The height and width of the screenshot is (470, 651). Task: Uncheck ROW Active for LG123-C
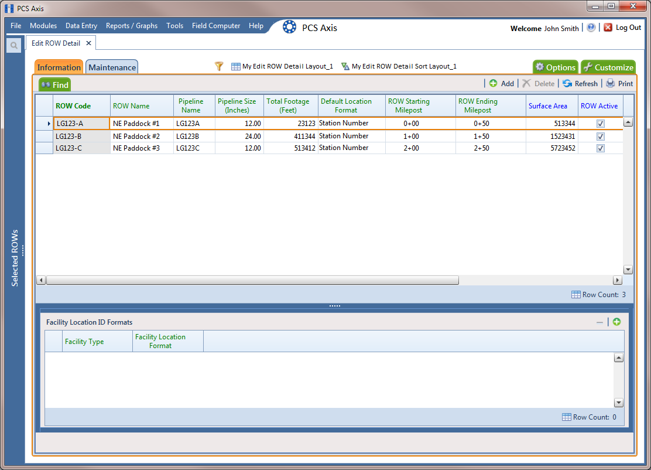(600, 148)
